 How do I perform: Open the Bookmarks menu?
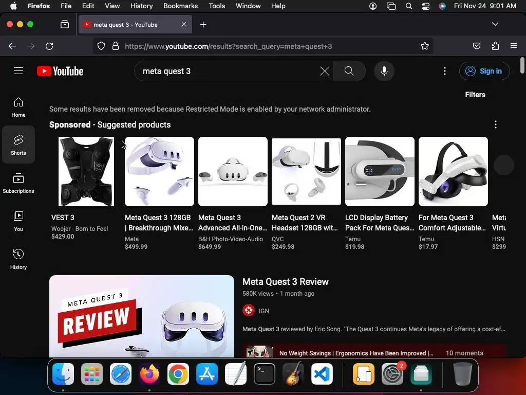[x=180, y=6]
